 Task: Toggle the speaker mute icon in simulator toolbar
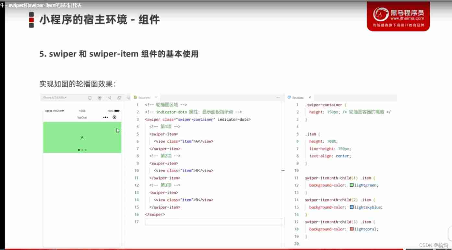click(x=110, y=98)
